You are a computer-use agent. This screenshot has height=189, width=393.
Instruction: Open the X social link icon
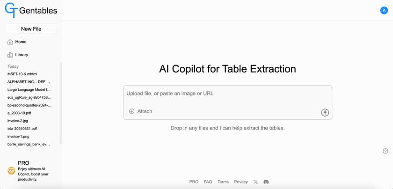255,182
